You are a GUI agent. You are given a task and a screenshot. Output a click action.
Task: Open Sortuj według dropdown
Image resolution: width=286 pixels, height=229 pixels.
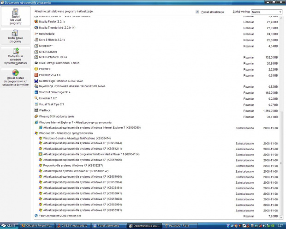click(267, 12)
